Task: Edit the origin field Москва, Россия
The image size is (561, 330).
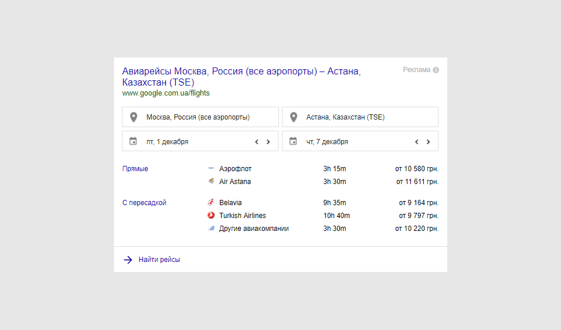Action: [200, 117]
